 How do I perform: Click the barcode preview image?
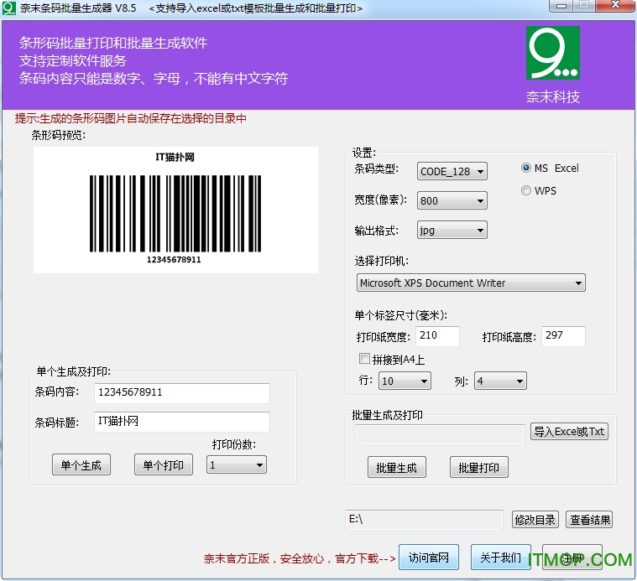coord(175,210)
